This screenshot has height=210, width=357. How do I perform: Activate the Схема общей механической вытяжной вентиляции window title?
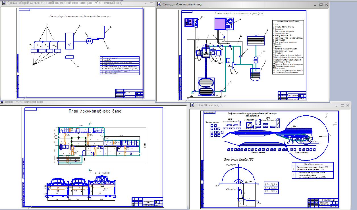[x=64, y=3]
